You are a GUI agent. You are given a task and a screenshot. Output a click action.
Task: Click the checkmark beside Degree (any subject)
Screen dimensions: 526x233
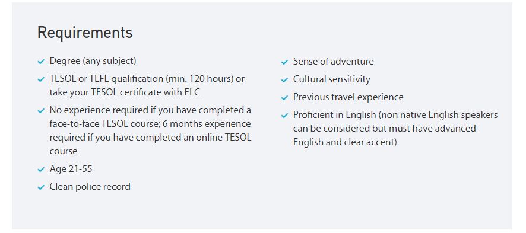click(41, 62)
